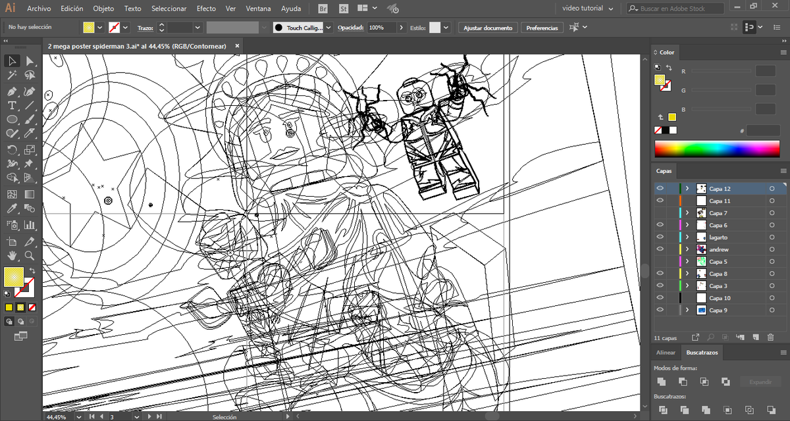Hide the Capa 11 layer

[x=660, y=201]
